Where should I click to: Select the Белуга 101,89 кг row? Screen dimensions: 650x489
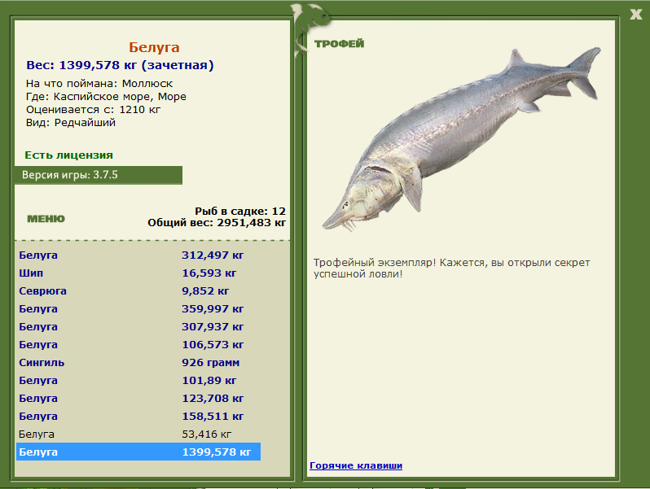(x=138, y=380)
